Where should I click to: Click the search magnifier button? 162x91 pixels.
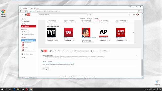pos(90,15)
